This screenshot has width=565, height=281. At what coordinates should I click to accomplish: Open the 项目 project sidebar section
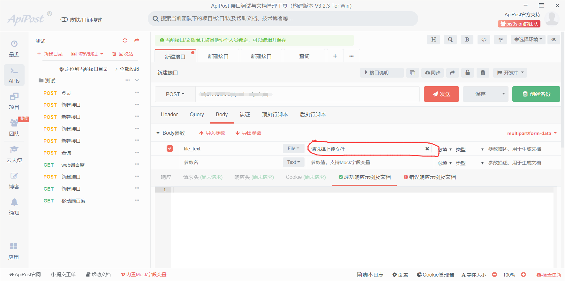coord(14,101)
